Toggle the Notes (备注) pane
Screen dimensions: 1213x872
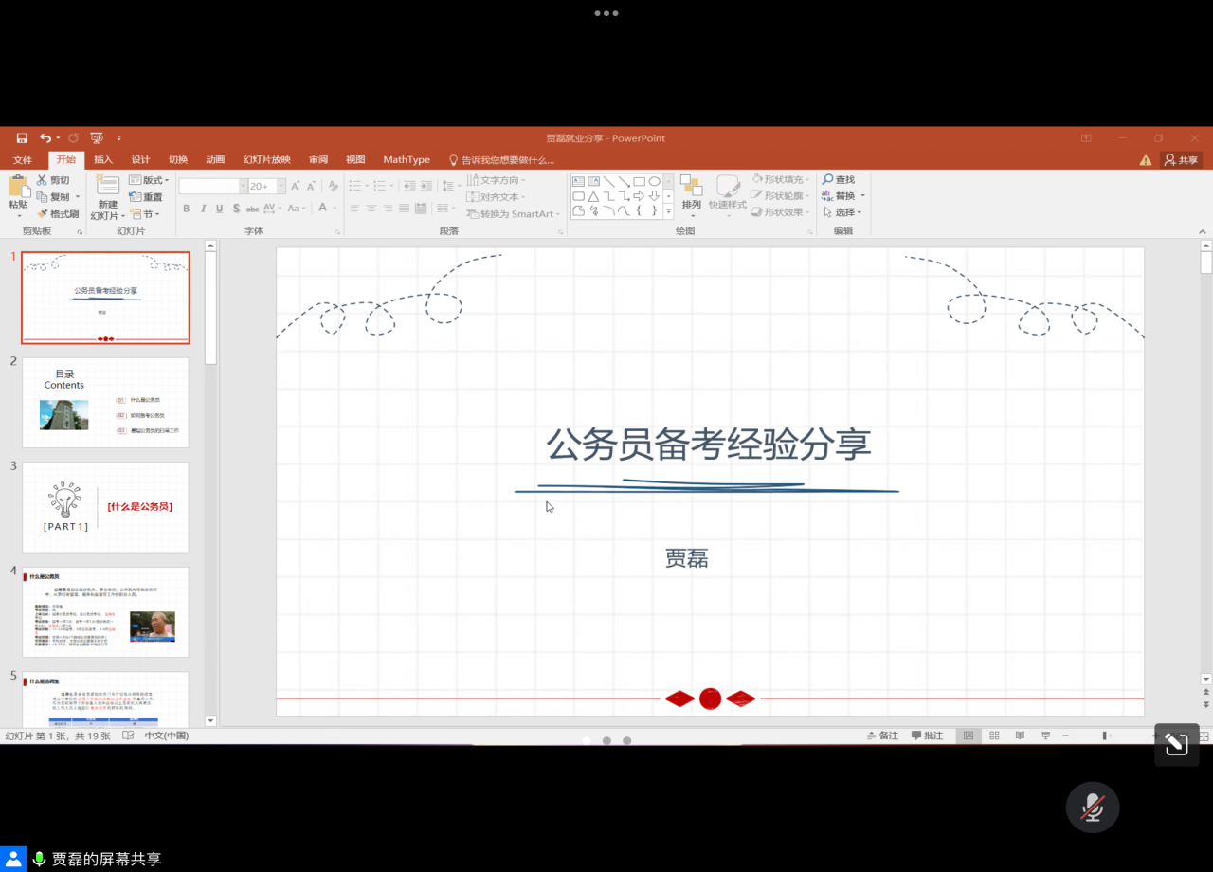click(x=882, y=736)
